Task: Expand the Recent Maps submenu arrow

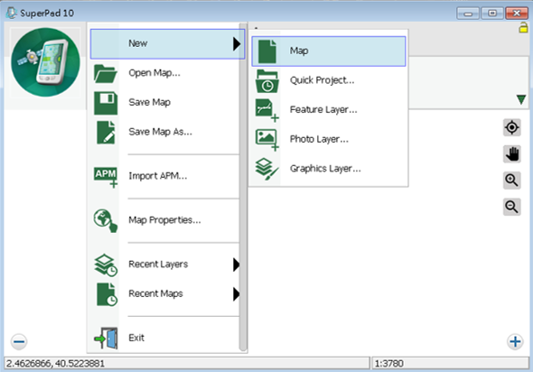Action: tap(237, 293)
